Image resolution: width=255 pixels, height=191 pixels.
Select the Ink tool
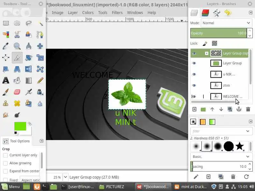[x=40, y=92]
